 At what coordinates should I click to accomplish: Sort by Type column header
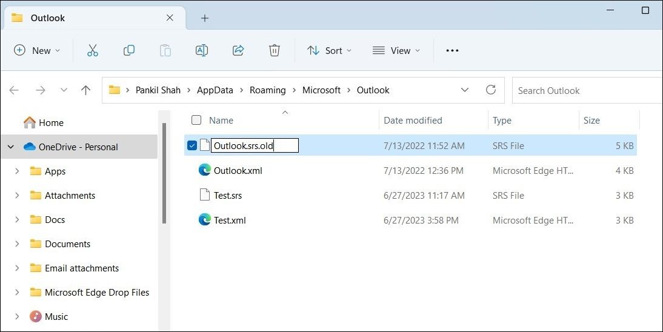(x=502, y=120)
